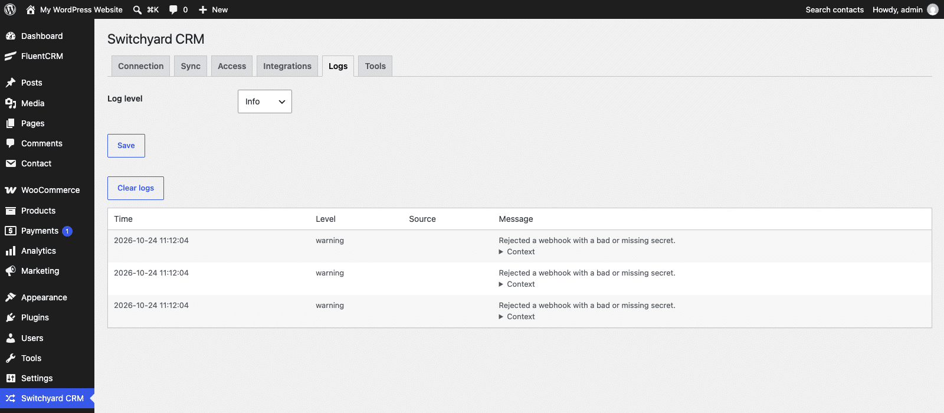Click the Marketing megaphone icon
This screenshot has width=944, height=413.
[11, 271]
